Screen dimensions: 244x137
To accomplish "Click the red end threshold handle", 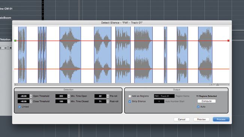I will tap(228, 41).
